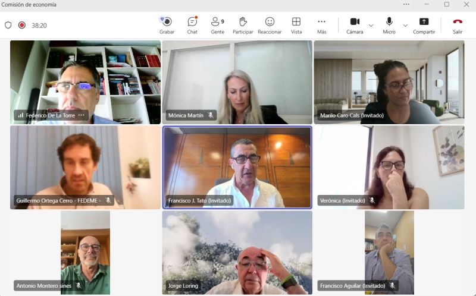Toggle the Cámara on or off
Viewport: 476px width, 296px height.
pyautogui.click(x=355, y=26)
